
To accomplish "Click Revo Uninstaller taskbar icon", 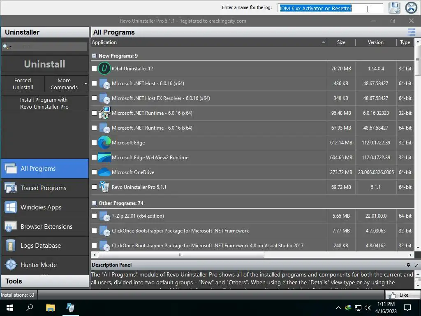I will pos(70,308).
